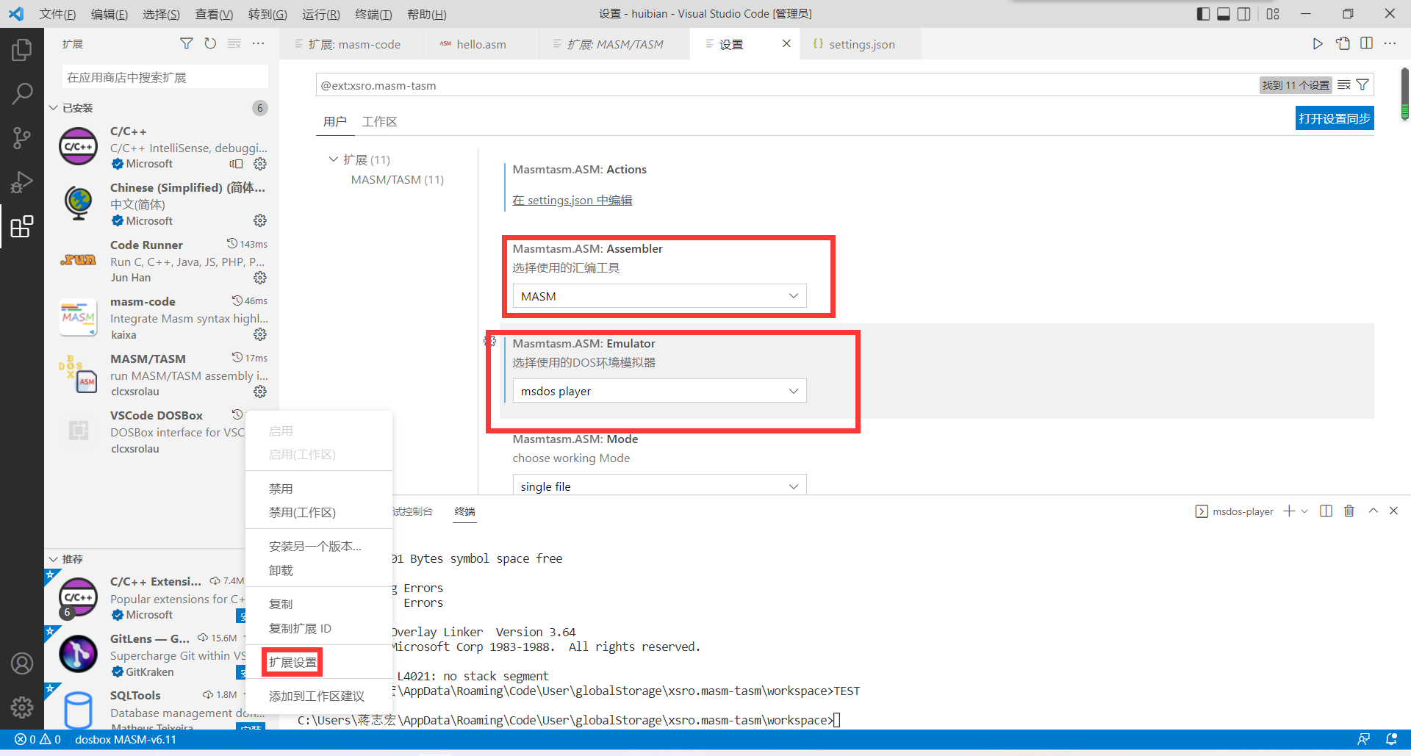Image resolution: width=1411 pixels, height=756 pixels.
Task: Open errors and warnings status item
Action: pyautogui.click(x=37, y=739)
